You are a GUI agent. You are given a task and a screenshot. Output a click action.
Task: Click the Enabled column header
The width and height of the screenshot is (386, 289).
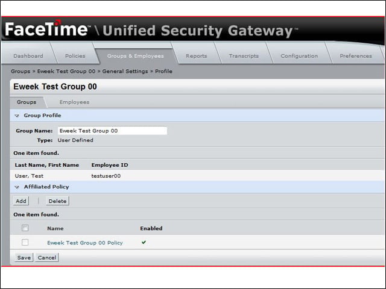pos(151,229)
